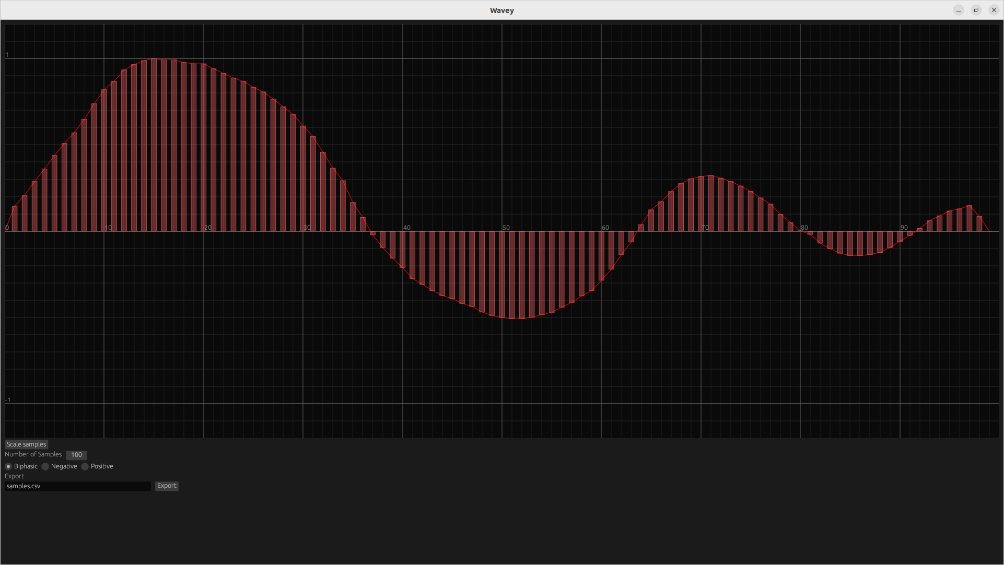Click the Number of Samples value field
Screen dimensions: 1004x565
pyautogui.click(x=76, y=455)
